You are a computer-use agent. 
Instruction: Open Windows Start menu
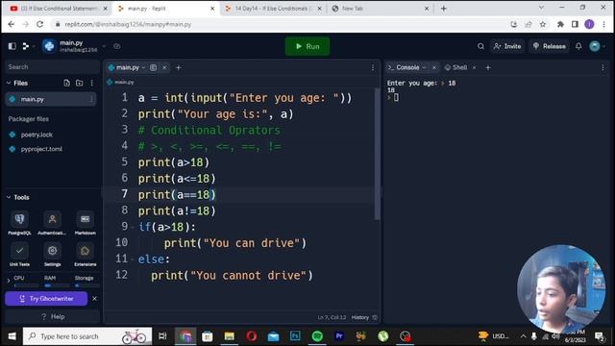(x=12, y=336)
